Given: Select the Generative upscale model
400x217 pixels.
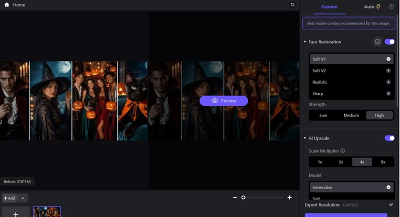Looking at the screenshot, I should point(351,187).
